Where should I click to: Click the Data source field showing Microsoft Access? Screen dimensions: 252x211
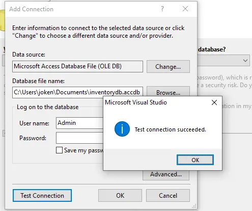(x=77, y=66)
